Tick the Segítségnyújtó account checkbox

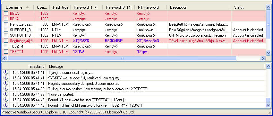tap(6, 41)
